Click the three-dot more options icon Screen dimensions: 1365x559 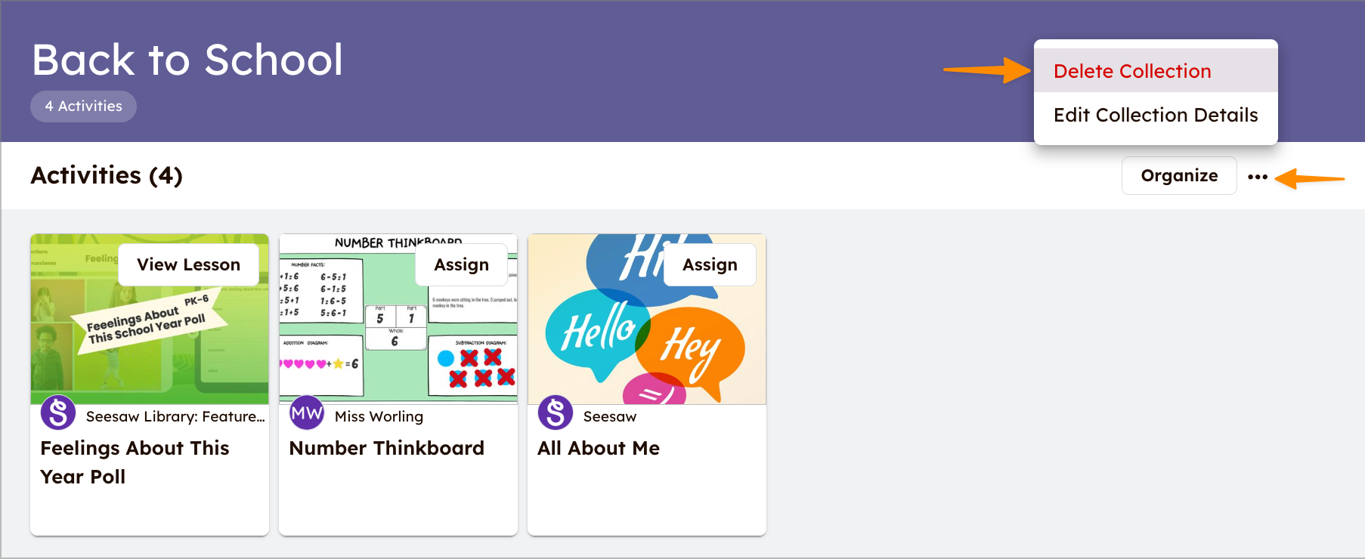tap(1257, 177)
